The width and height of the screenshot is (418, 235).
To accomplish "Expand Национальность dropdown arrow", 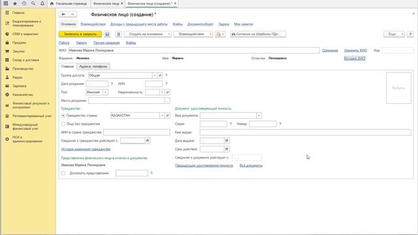I will click(162, 92).
